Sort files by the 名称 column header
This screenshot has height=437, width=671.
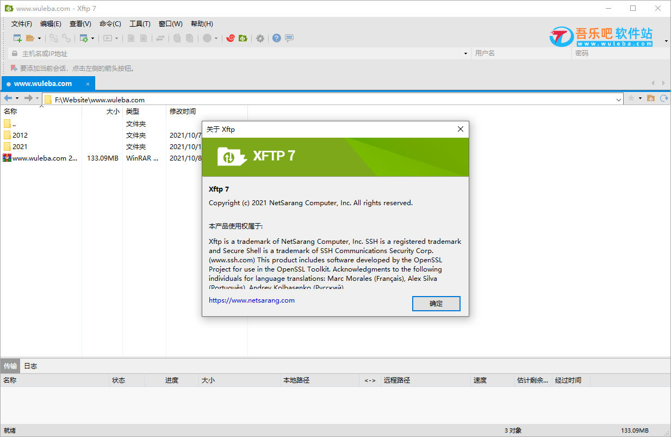(41, 111)
